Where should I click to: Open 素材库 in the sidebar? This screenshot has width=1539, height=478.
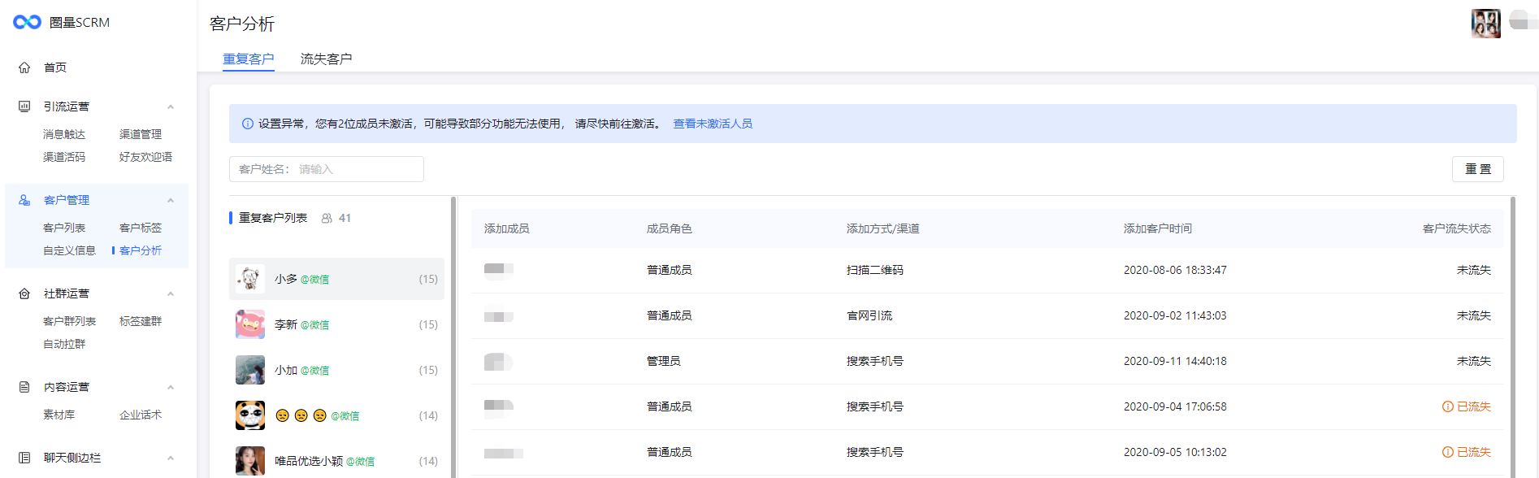coord(59,415)
